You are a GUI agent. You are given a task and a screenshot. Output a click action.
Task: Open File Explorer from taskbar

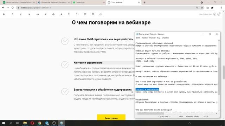tap(25, 123)
